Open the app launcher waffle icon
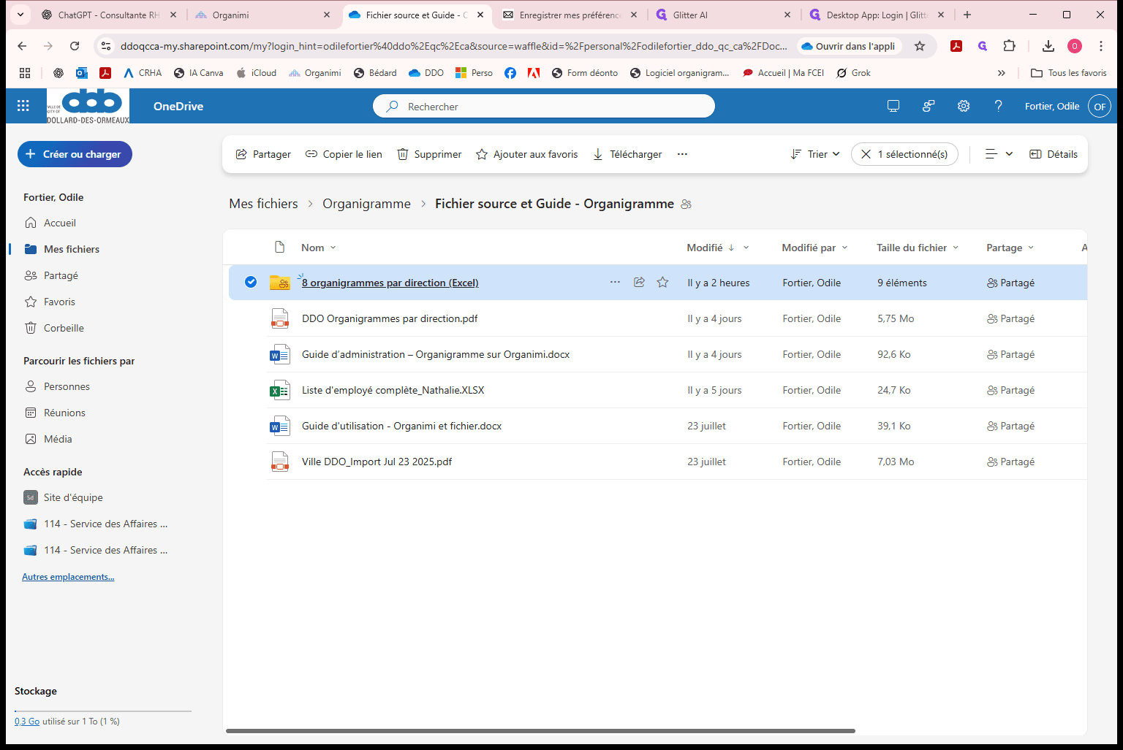1123x750 pixels. (23, 106)
